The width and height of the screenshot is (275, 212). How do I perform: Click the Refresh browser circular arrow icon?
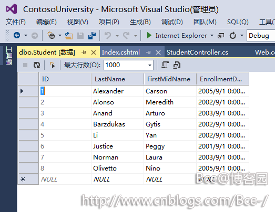233,36
